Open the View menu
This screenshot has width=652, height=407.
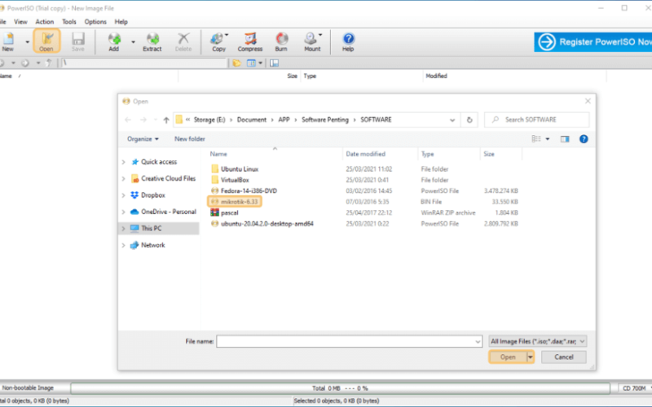pos(20,22)
